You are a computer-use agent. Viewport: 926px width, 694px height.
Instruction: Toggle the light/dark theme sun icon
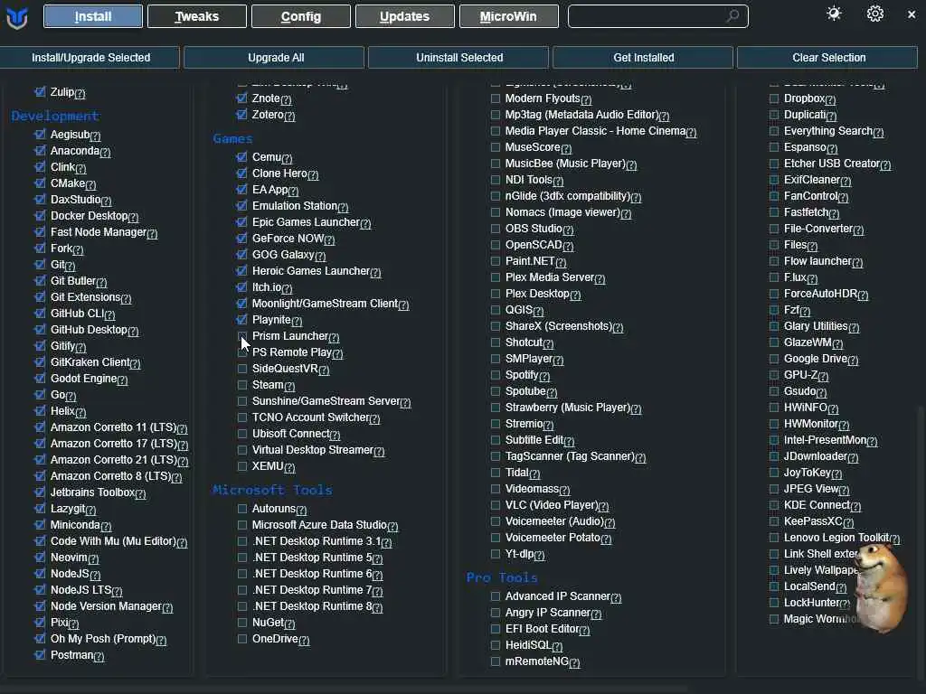click(x=834, y=14)
